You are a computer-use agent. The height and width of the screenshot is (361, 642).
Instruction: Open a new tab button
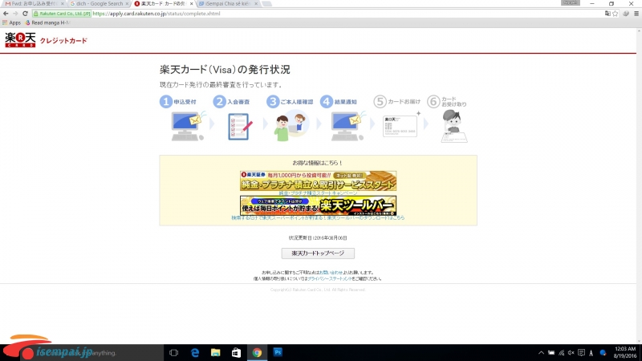[x=267, y=4]
